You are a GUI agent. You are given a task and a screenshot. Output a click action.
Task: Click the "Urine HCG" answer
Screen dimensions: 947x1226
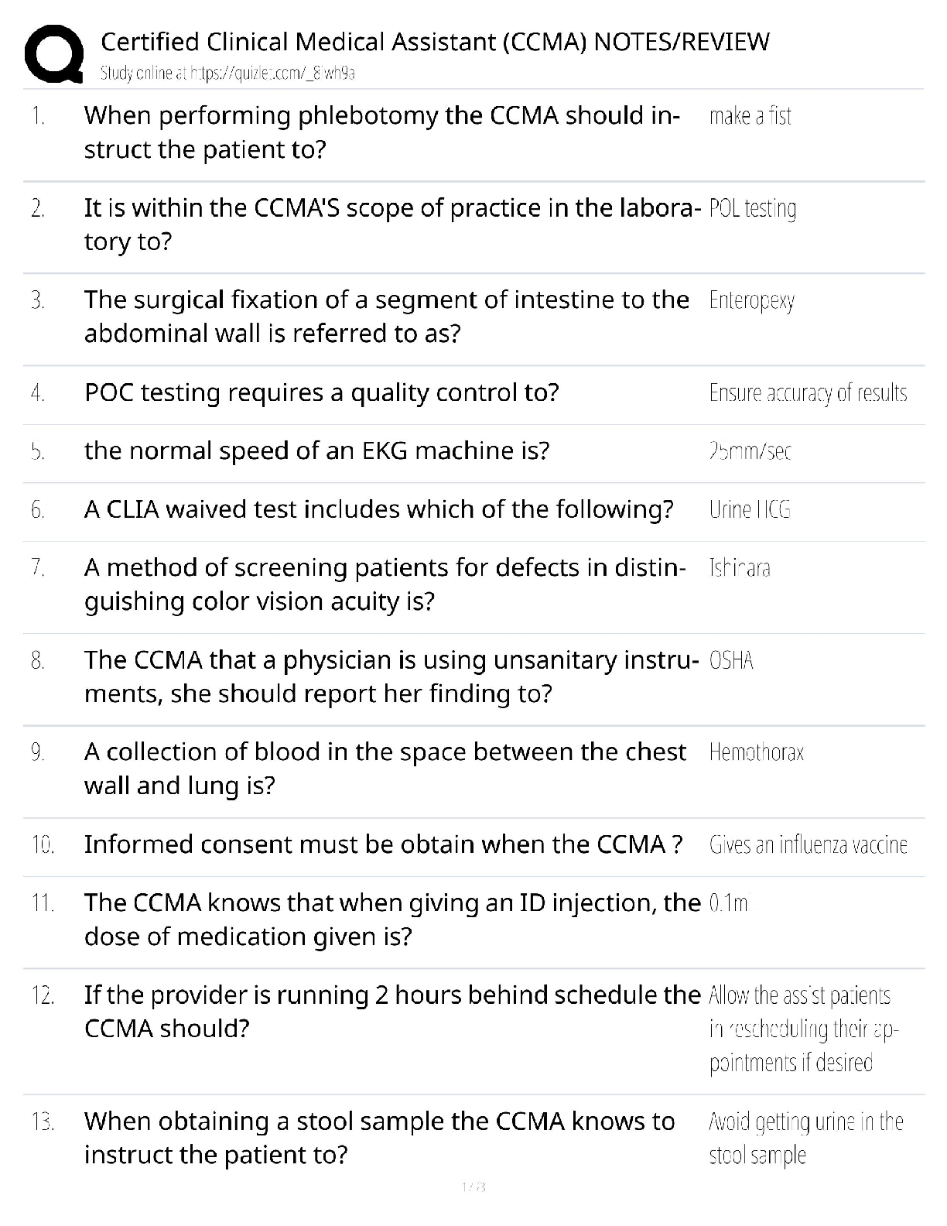pos(750,509)
